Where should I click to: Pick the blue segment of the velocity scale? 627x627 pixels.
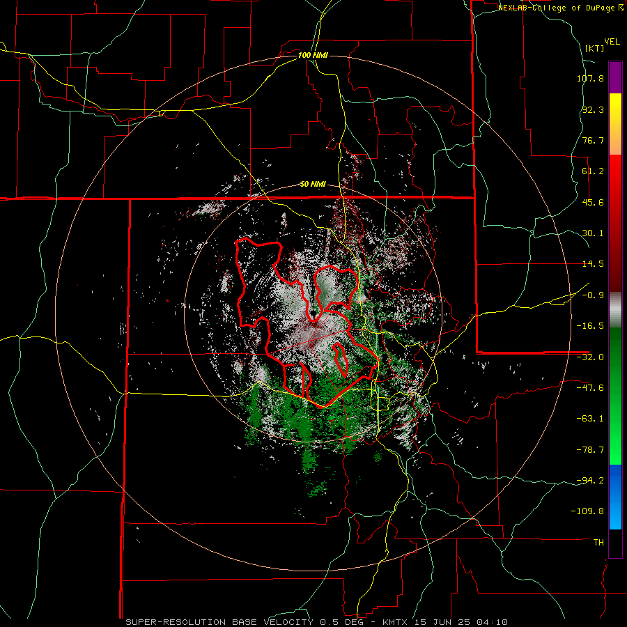(x=615, y=497)
